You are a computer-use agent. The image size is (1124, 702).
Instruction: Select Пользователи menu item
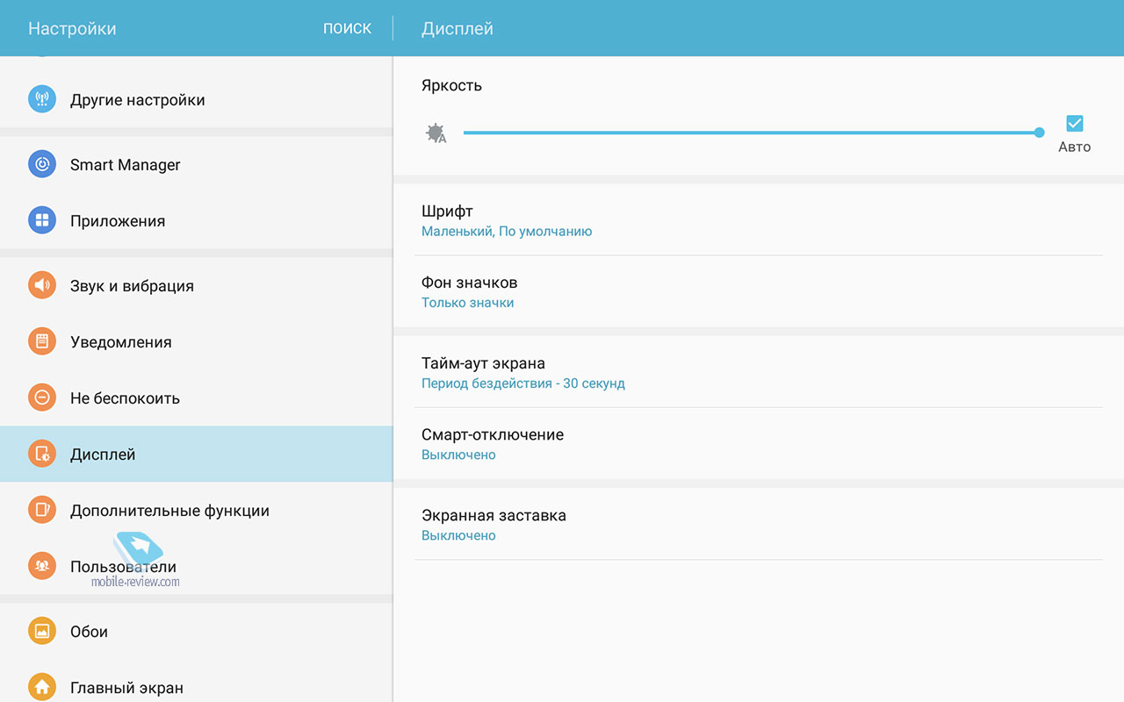[x=123, y=567]
